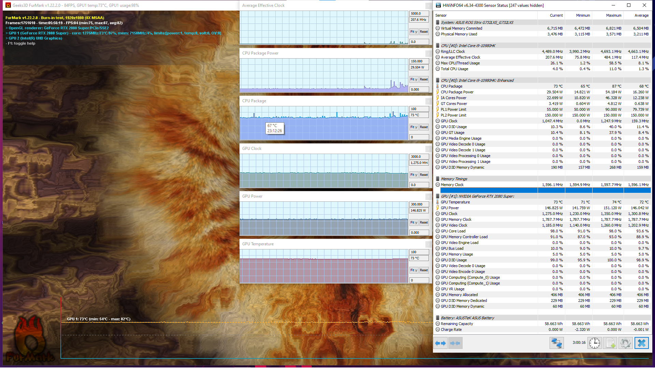Select the Charge Rate battery row
The image size is (655, 368).
coord(542,329)
